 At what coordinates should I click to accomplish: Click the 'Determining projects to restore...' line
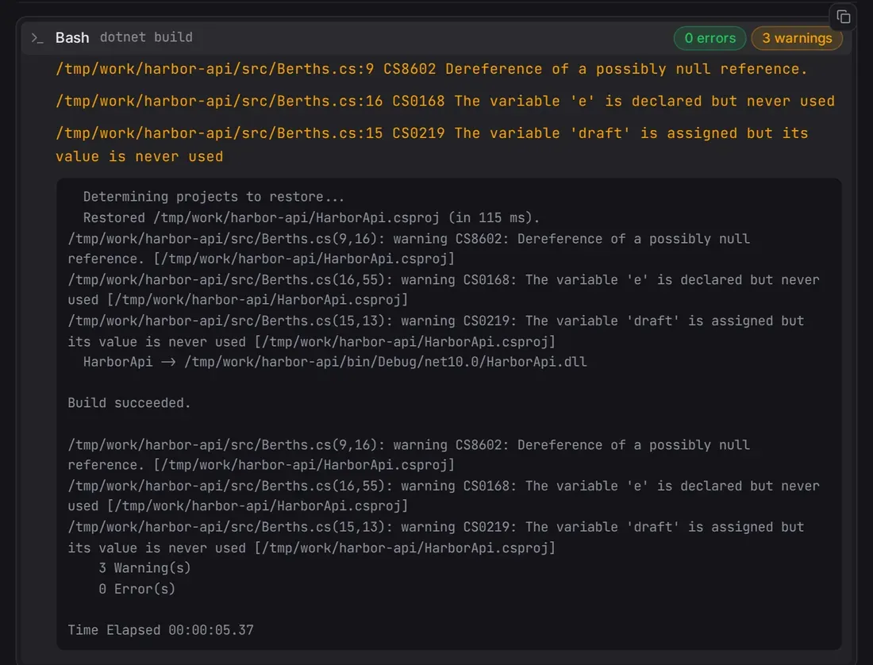[x=213, y=197]
